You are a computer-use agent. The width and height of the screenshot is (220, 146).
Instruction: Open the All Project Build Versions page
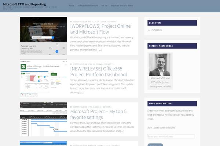[x=88, y=5]
